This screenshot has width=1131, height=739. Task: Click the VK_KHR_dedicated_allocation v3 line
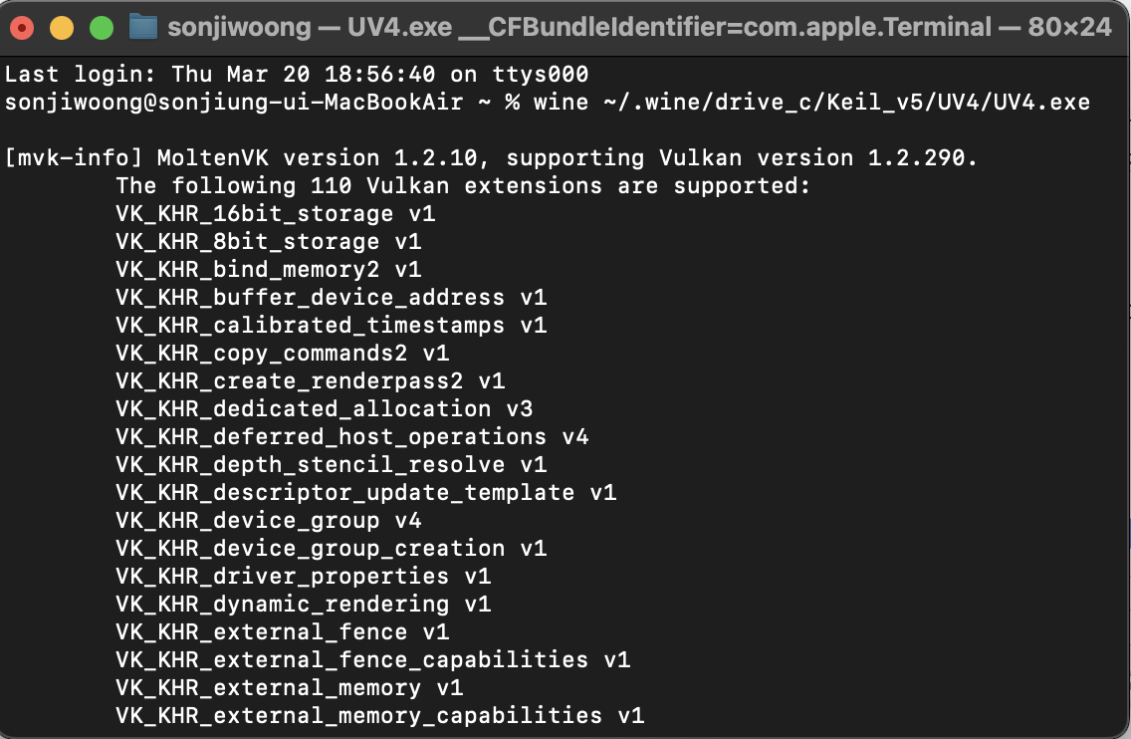tap(324, 408)
